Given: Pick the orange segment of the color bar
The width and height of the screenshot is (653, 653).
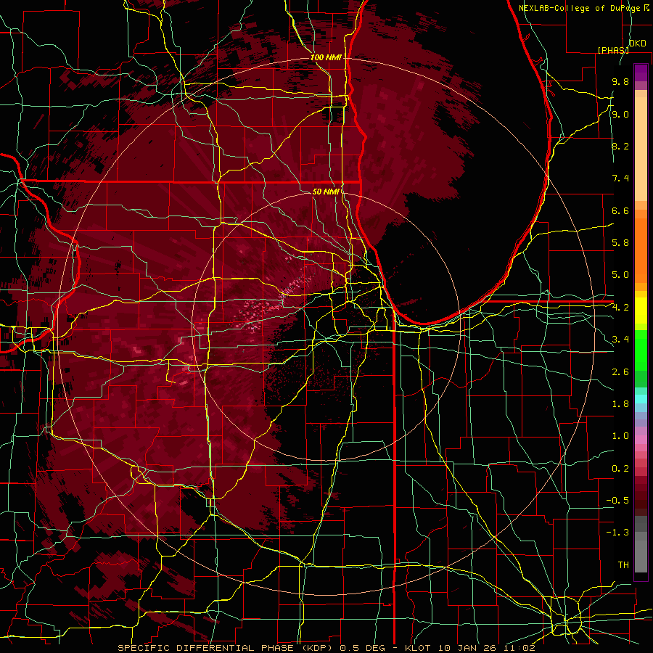Looking at the screenshot, I should pos(641,251).
